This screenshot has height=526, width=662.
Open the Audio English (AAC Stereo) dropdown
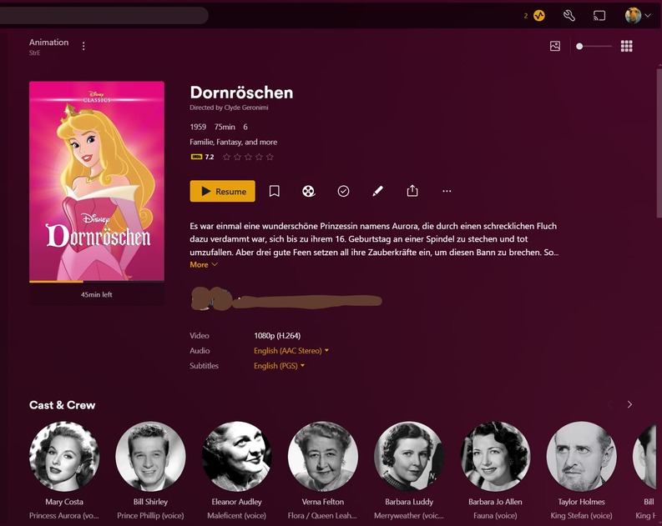(291, 351)
